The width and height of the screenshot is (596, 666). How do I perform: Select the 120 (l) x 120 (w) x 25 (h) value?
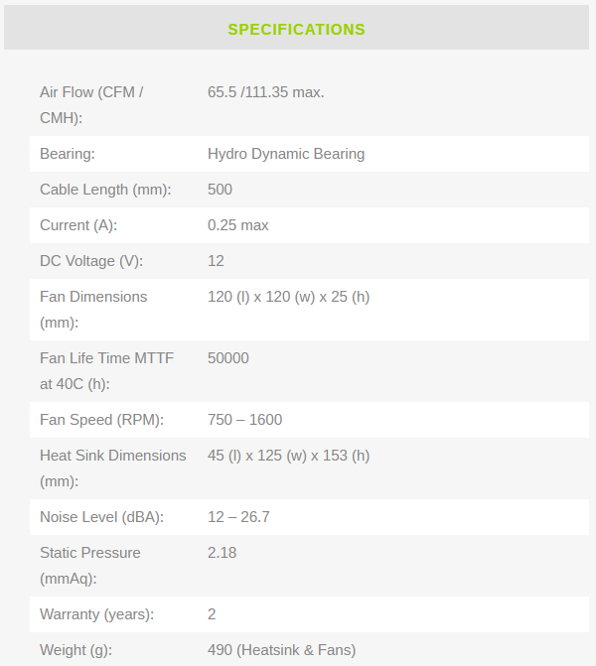point(288,297)
